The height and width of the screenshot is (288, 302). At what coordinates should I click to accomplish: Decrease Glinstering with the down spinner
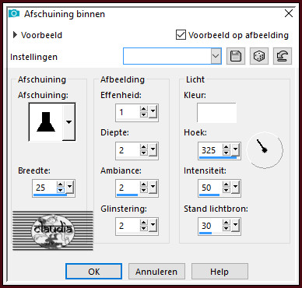tap(144, 228)
